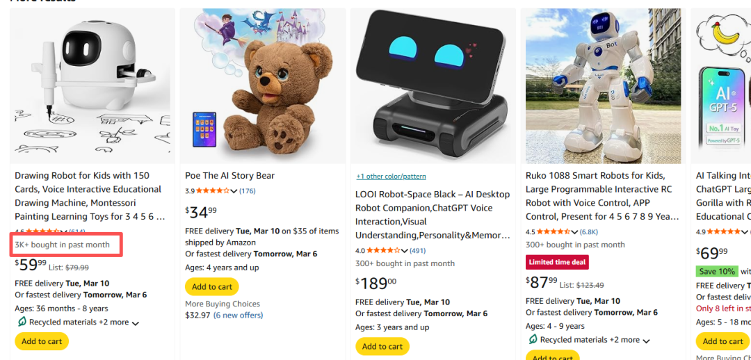Add Poe The AI Story Bear to cart
The image size is (751, 360).
tap(211, 287)
